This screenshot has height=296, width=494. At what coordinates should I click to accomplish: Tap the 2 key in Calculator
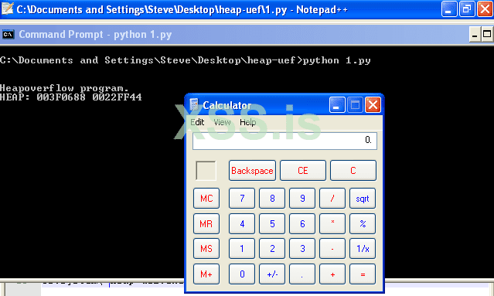pyautogui.click(x=272, y=249)
